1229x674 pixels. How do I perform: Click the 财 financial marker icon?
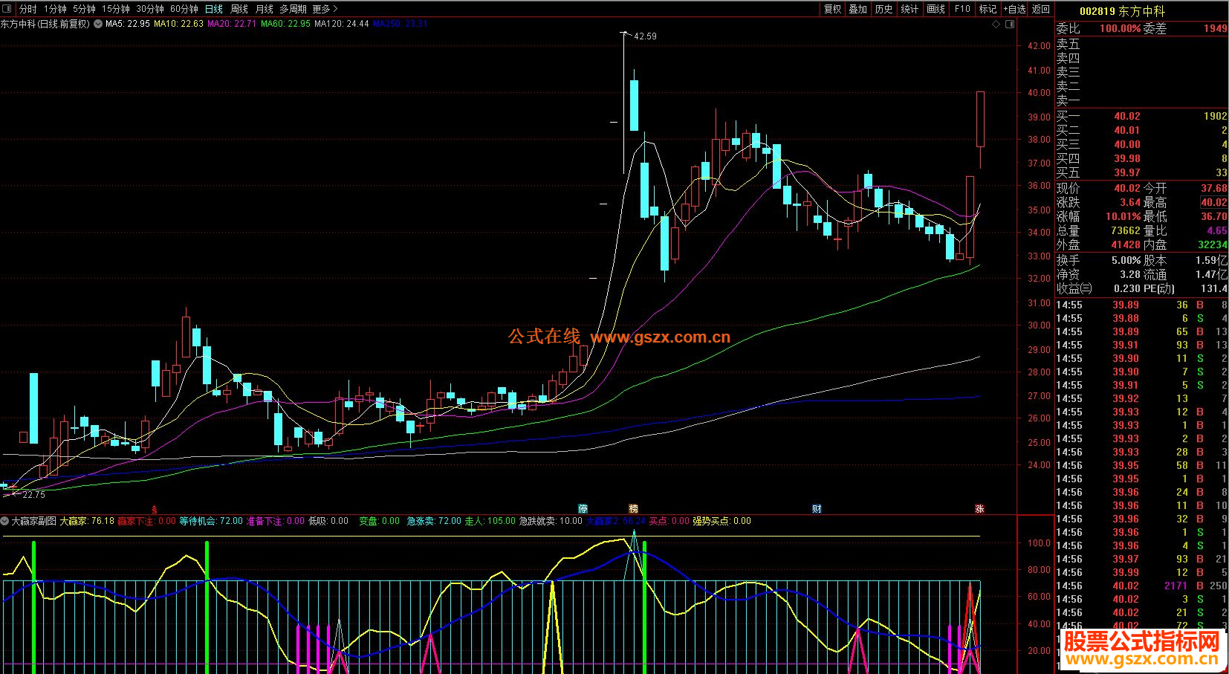817,508
